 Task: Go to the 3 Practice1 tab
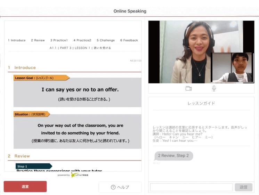point(59,40)
